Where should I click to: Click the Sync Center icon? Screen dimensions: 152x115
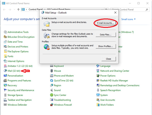(52, 95)
